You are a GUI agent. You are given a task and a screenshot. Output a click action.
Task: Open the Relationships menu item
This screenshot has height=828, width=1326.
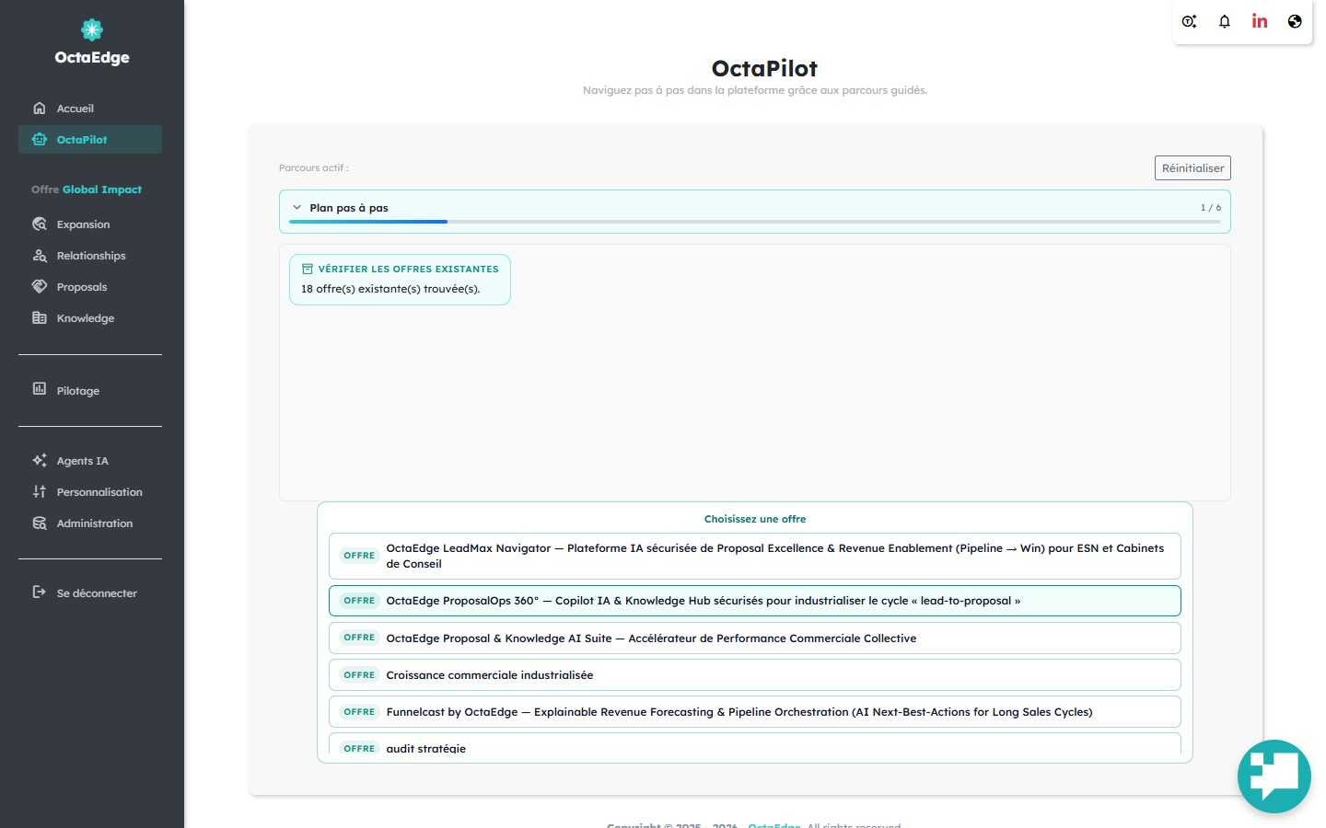pyautogui.click(x=90, y=255)
